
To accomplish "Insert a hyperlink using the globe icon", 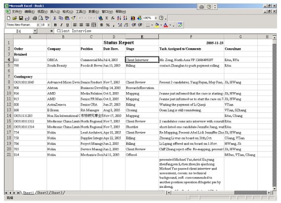I will [101, 18].
